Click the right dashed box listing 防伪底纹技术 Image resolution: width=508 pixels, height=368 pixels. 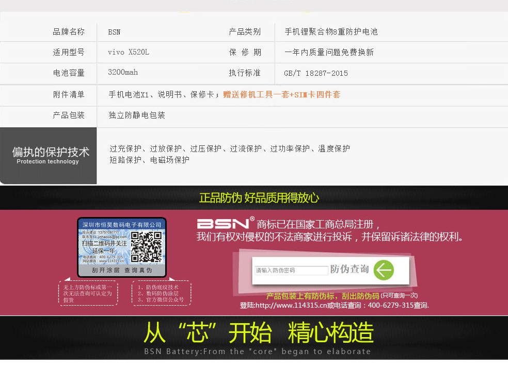[162, 293]
